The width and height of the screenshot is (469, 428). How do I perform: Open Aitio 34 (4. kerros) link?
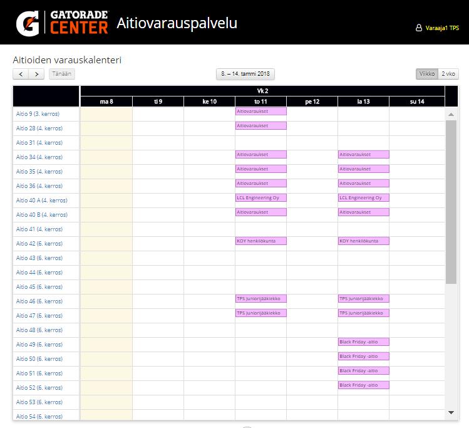[x=39, y=157]
